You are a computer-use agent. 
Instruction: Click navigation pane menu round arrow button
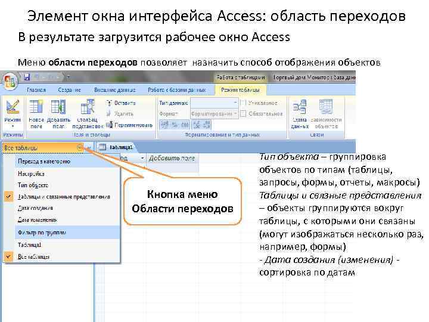[x=79, y=148]
